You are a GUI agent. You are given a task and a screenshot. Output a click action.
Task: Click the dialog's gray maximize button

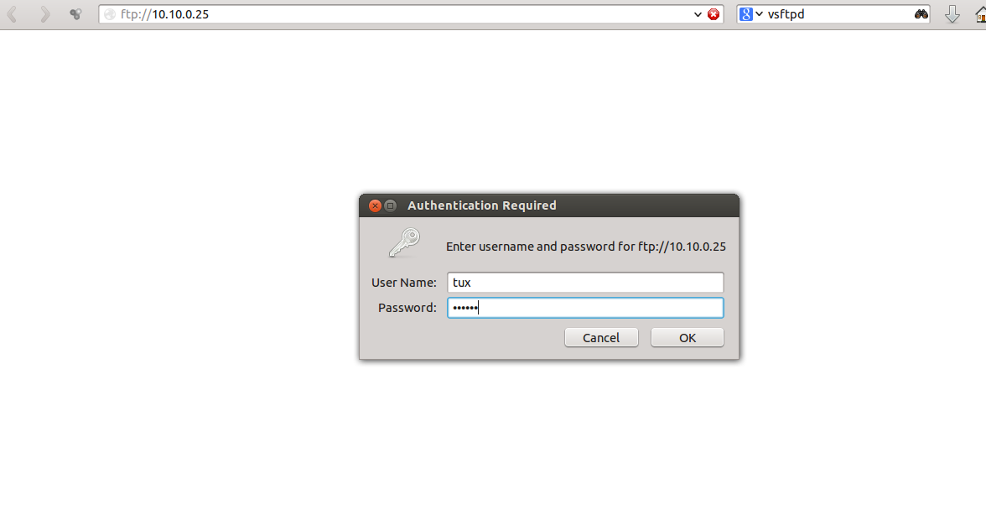[391, 205]
